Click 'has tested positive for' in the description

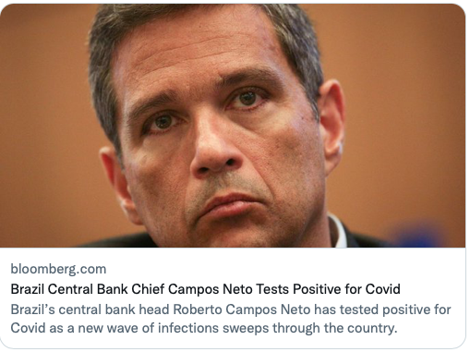tap(382, 310)
